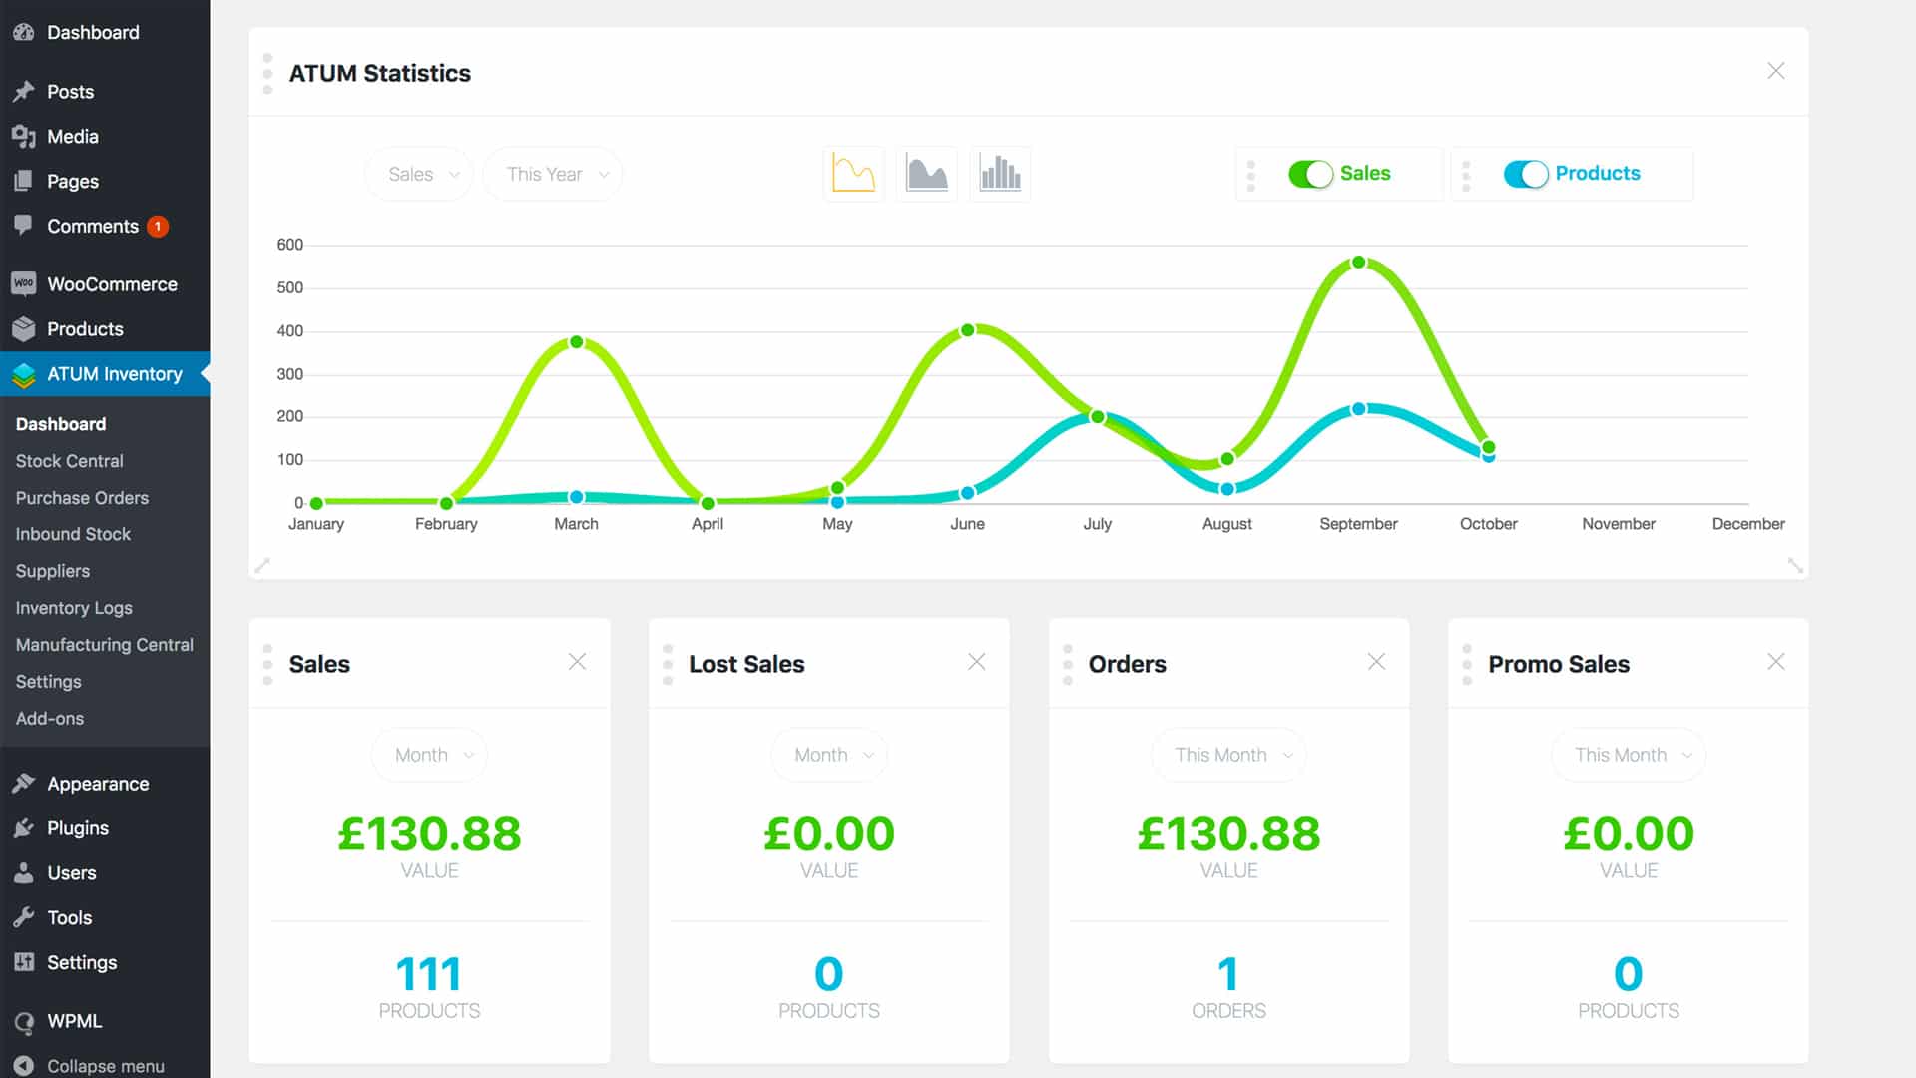Open the Sales data type dropdown in statistics

(419, 175)
